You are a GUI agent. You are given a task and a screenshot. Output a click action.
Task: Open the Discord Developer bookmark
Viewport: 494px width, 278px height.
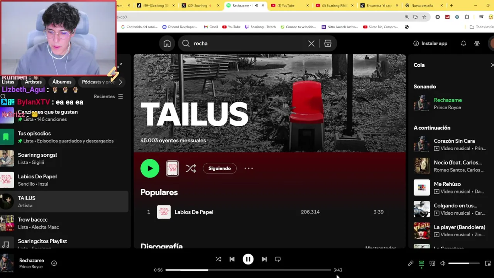pos(179,27)
